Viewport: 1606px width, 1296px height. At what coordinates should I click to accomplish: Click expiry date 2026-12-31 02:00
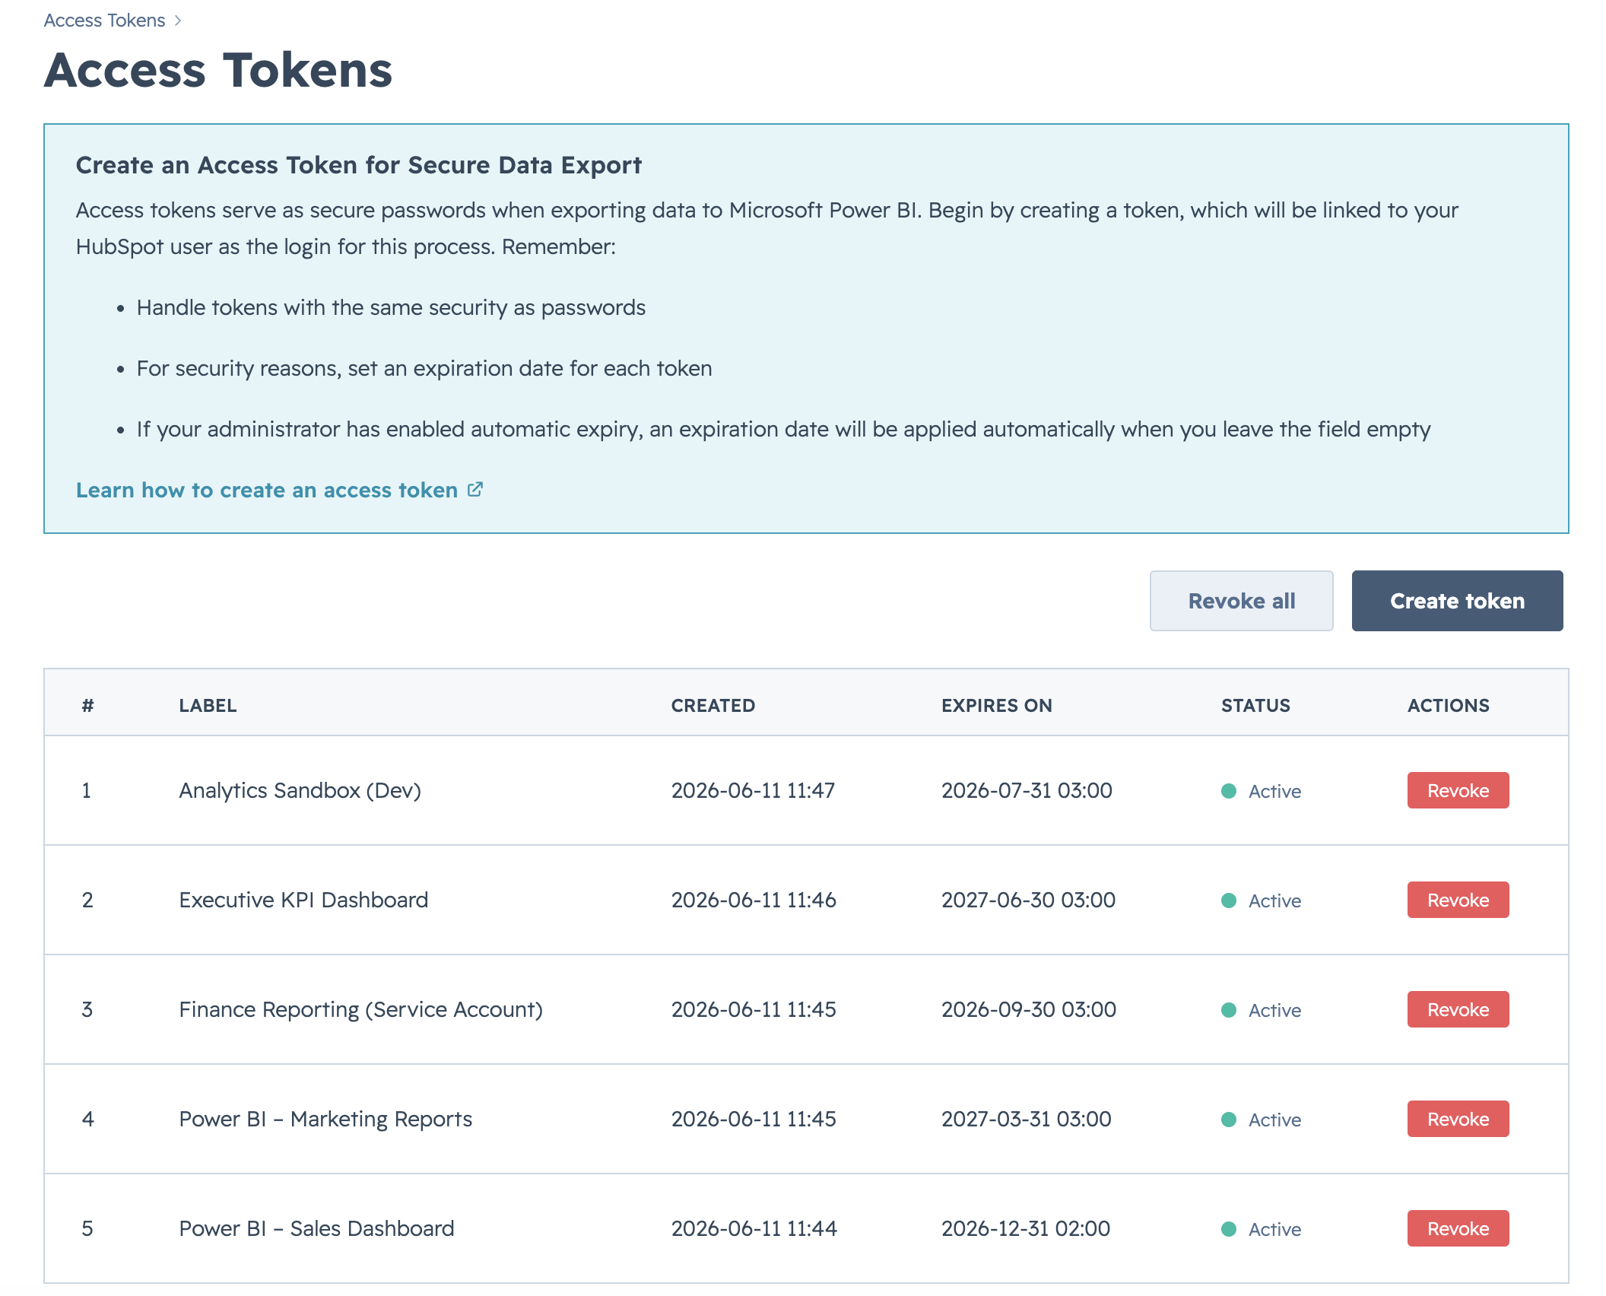[x=1025, y=1228]
